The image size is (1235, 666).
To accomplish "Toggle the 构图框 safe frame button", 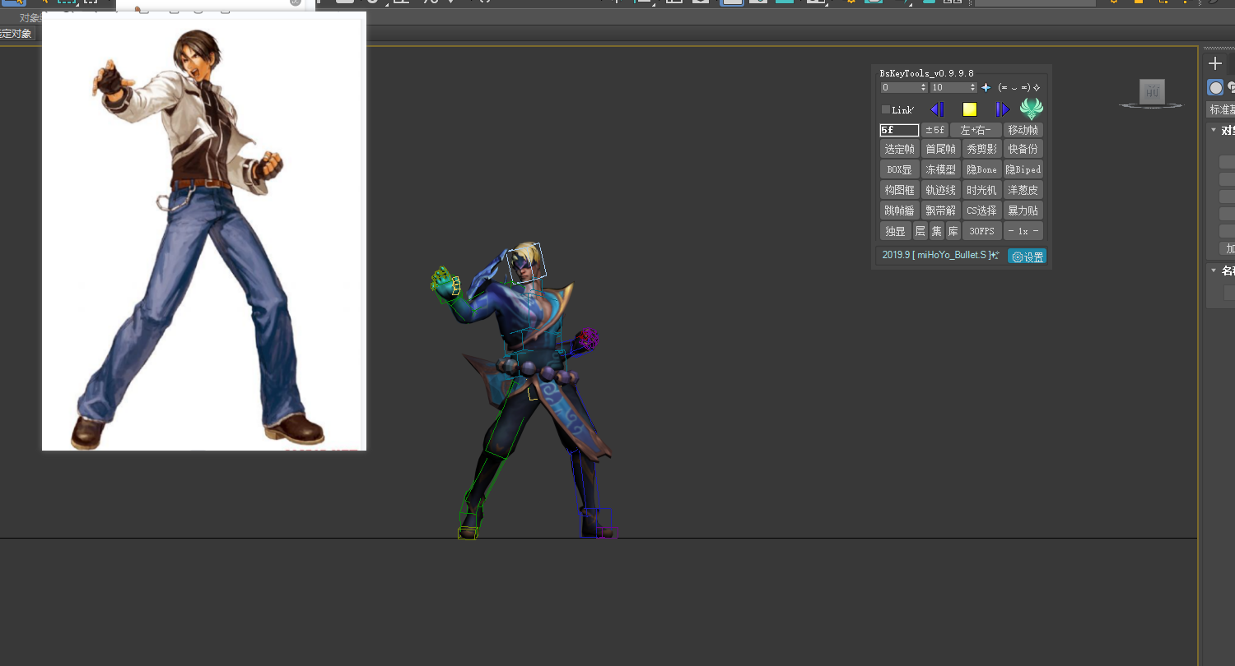I will [900, 190].
